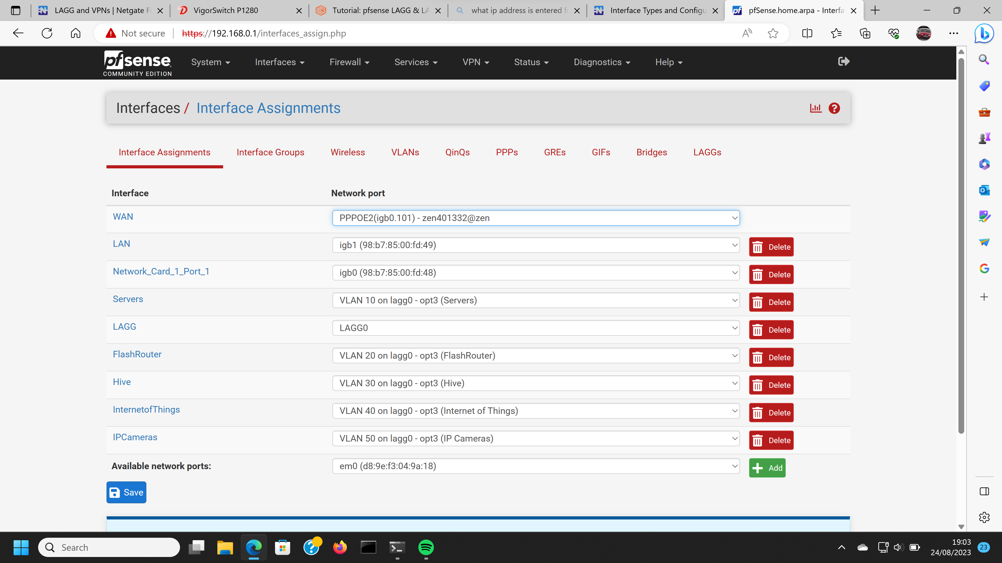Screen dimensions: 1002x563
Task: Save the interface assignments
Action: (x=126, y=492)
